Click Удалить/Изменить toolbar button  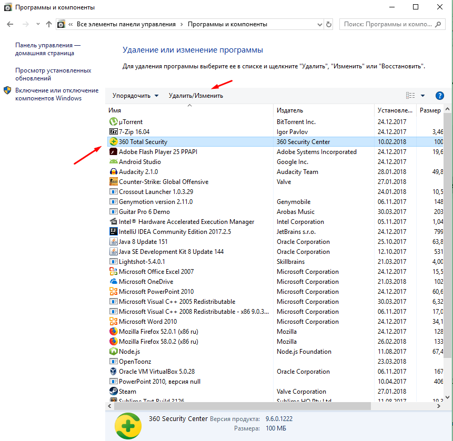(196, 96)
